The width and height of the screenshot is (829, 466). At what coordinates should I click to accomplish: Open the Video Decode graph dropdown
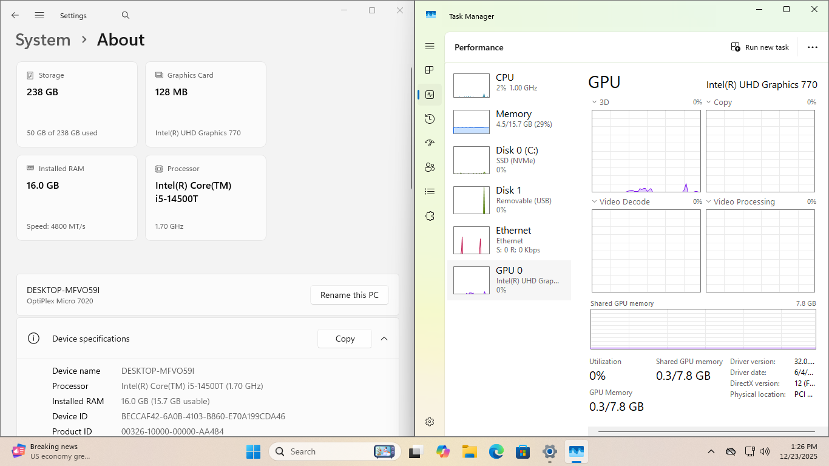[595, 202]
